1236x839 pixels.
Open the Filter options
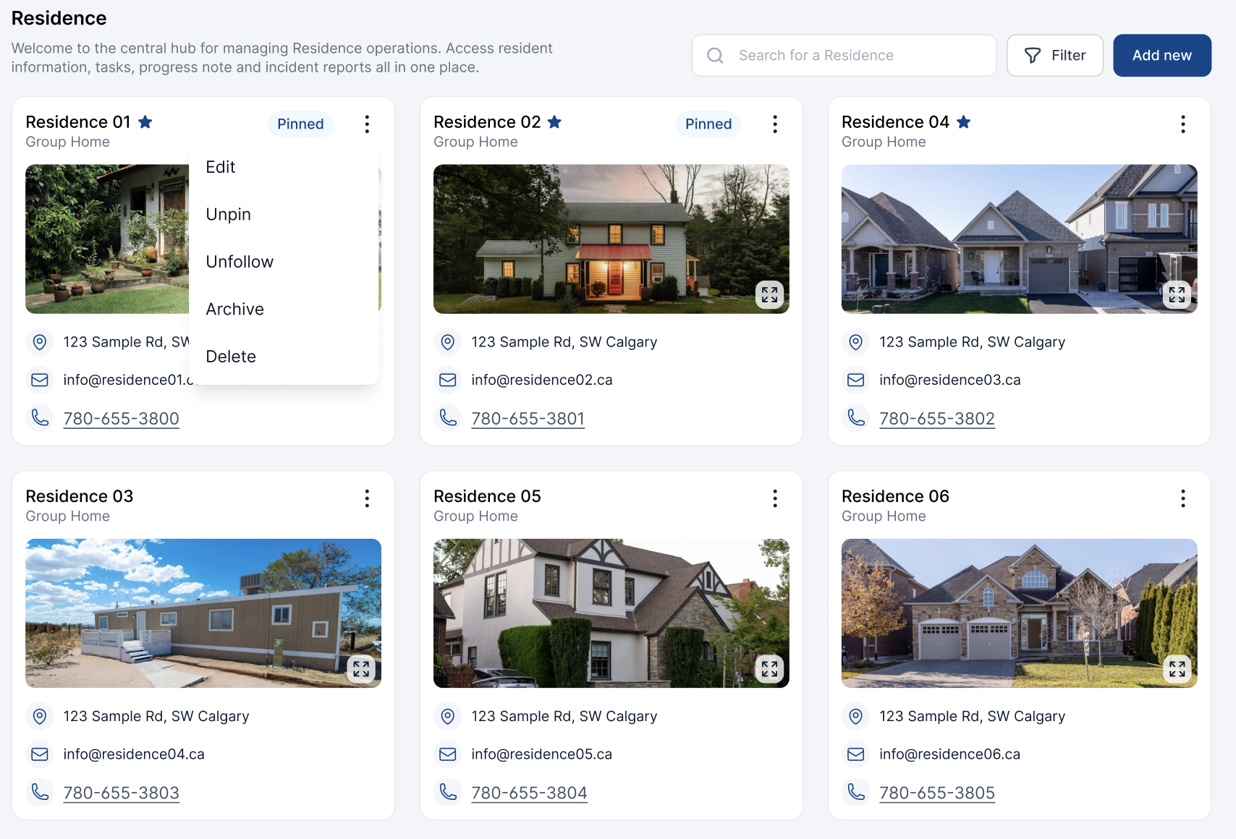click(1054, 56)
